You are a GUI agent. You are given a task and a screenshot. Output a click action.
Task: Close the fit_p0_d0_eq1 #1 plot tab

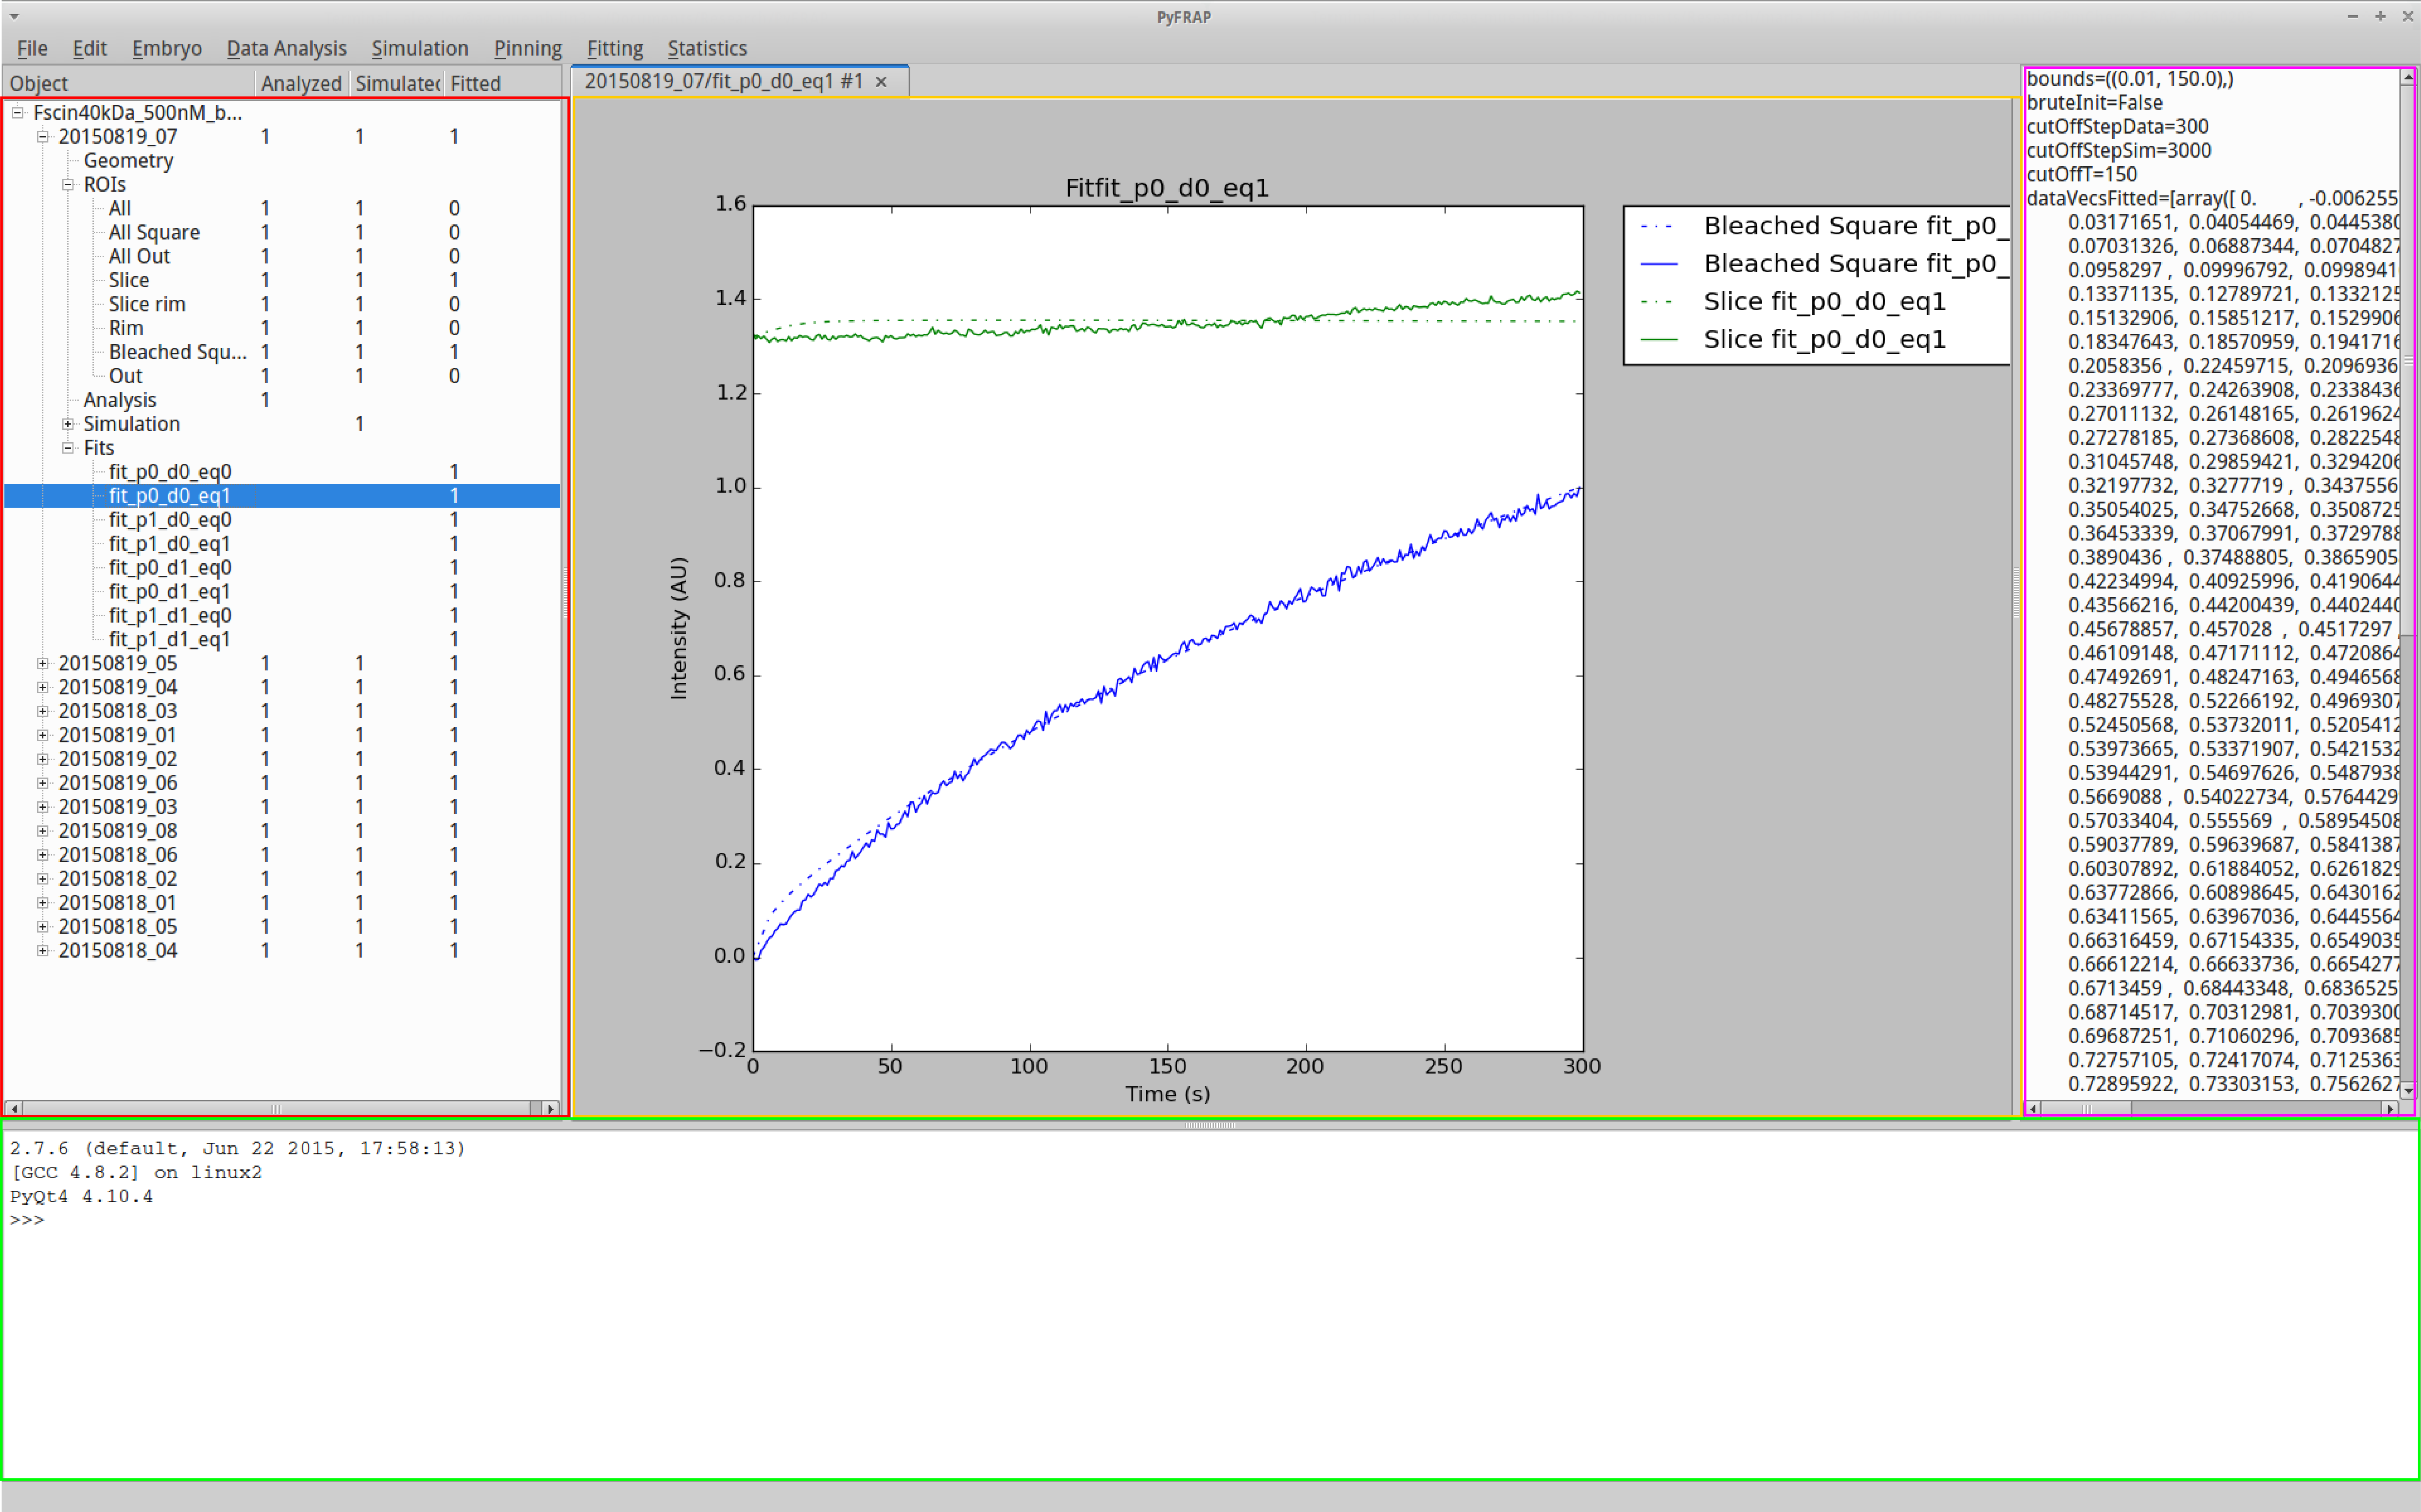881,82
